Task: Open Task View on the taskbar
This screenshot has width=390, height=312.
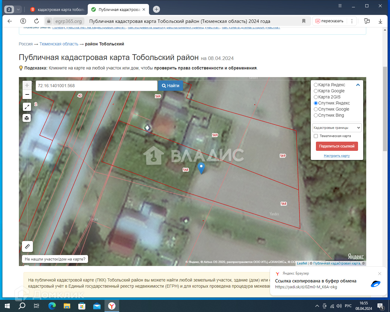Action: [x=37, y=306]
